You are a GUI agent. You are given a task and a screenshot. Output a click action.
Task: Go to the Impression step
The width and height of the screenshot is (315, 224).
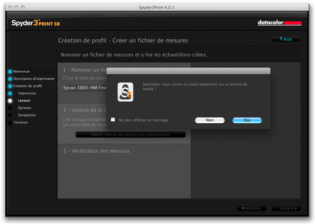(x=27, y=93)
